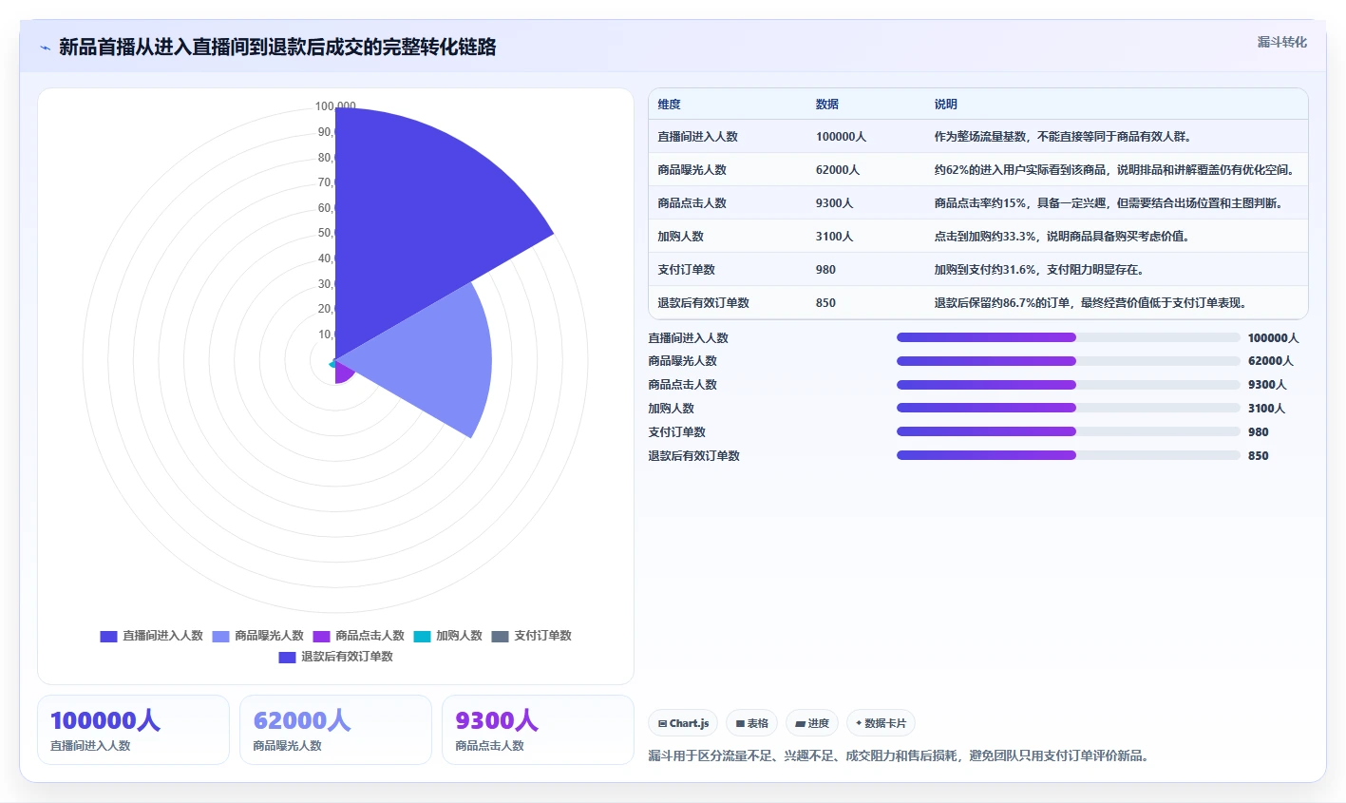This screenshot has height=803, width=1346.
Task: Click the 商品点击人数 progress bar
Action: 1068,385
